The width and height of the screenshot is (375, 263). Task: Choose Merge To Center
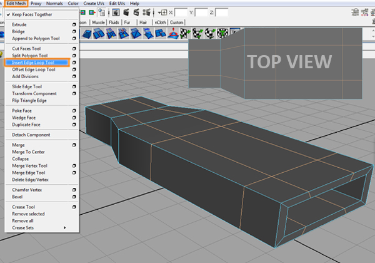coord(28,152)
